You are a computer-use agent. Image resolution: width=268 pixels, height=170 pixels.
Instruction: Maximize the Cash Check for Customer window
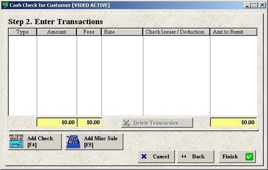point(254,5)
